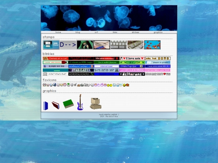Select "THIS USER IS IN LOVE" blinkie

pyautogui.click(x=132, y=70)
